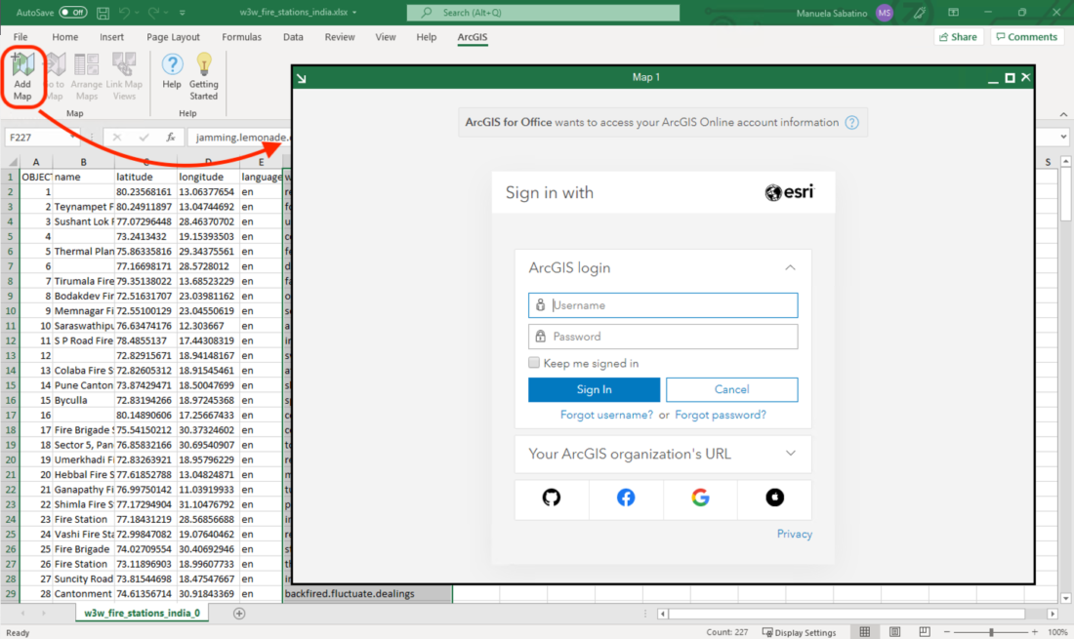
Task: Collapse the ribbon chevron
Action: (1063, 114)
